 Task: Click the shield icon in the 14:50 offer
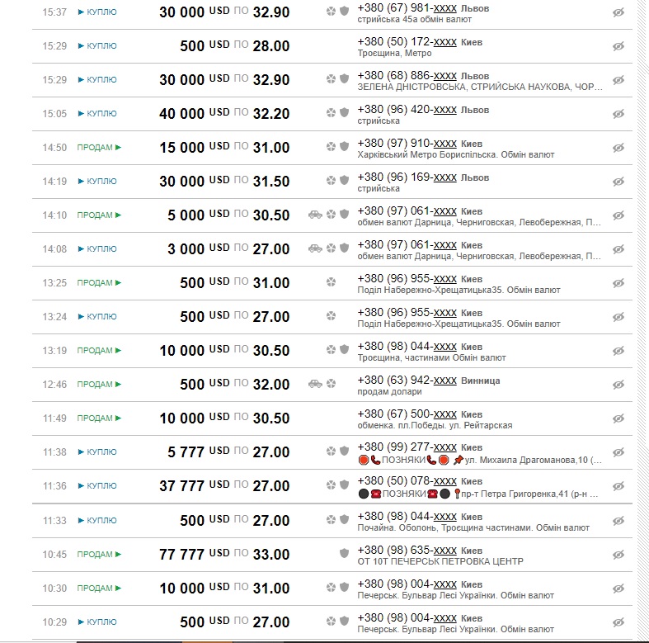pyautogui.click(x=345, y=147)
